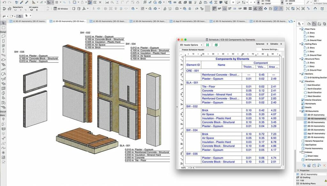Switch to 3D-01 Axonometry tab
Image resolution: width=327 pixels, height=186 pixels.
[27, 21]
